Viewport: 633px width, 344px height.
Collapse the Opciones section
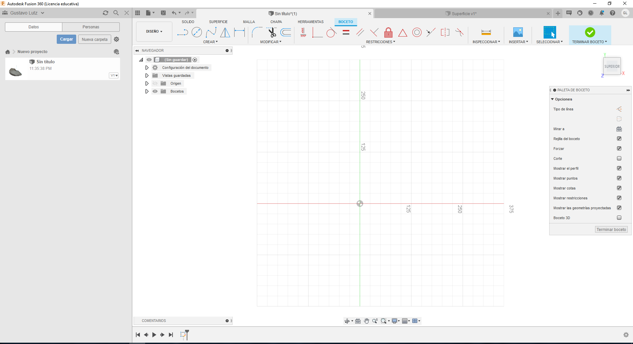click(553, 99)
